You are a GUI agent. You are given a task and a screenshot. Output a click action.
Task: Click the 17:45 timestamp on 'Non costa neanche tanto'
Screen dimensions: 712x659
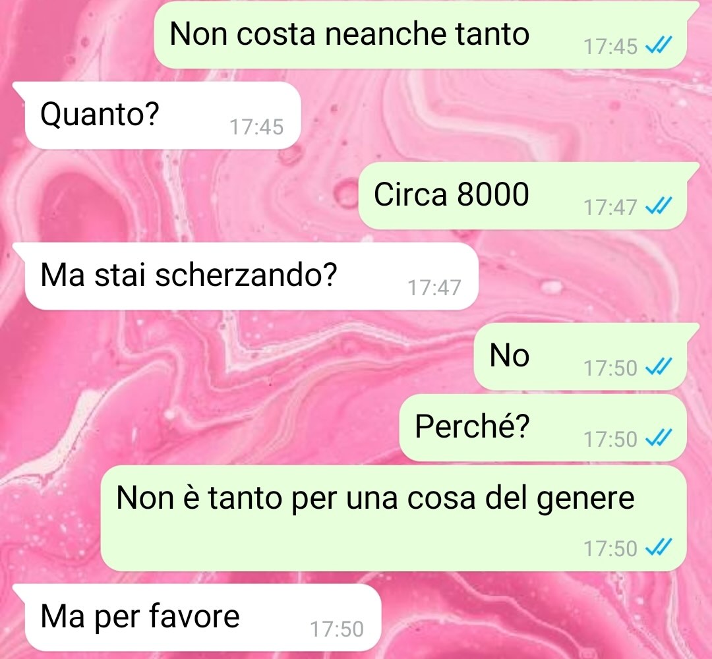(x=610, y=47)
